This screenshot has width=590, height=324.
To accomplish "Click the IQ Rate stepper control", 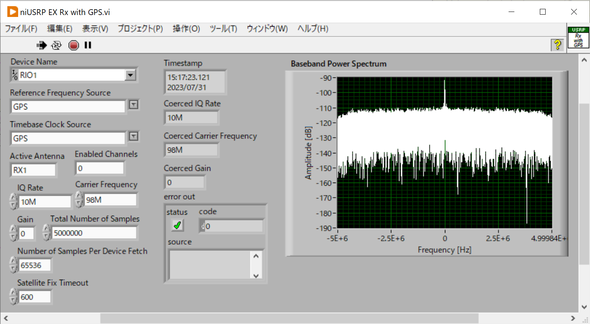I will [14, 201].
